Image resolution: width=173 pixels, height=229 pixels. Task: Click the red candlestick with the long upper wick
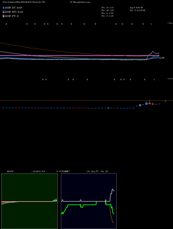point(149,103)
